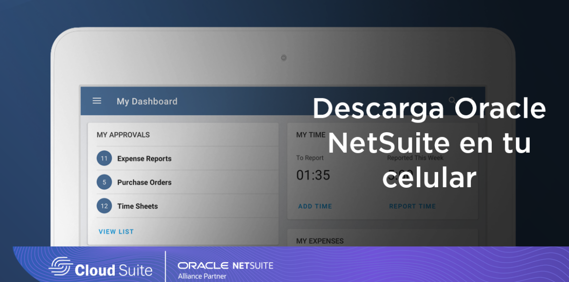Screen dimensions: 569x282
Task: Open the MY EXPENSES section header
Action: click(319, 241)
